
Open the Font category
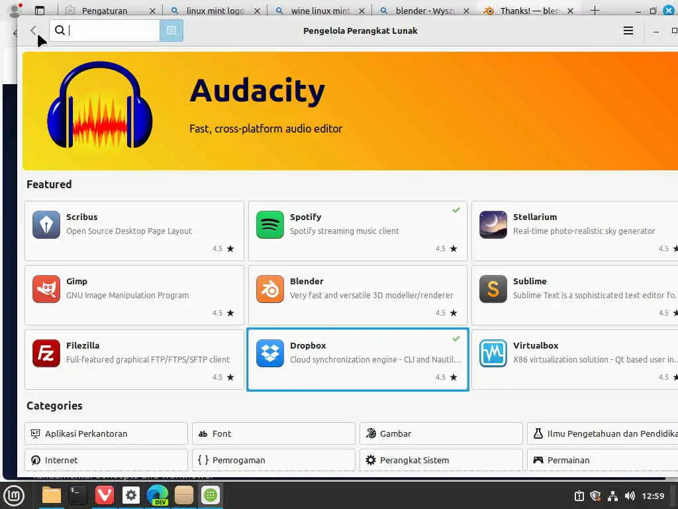[273, 433]
